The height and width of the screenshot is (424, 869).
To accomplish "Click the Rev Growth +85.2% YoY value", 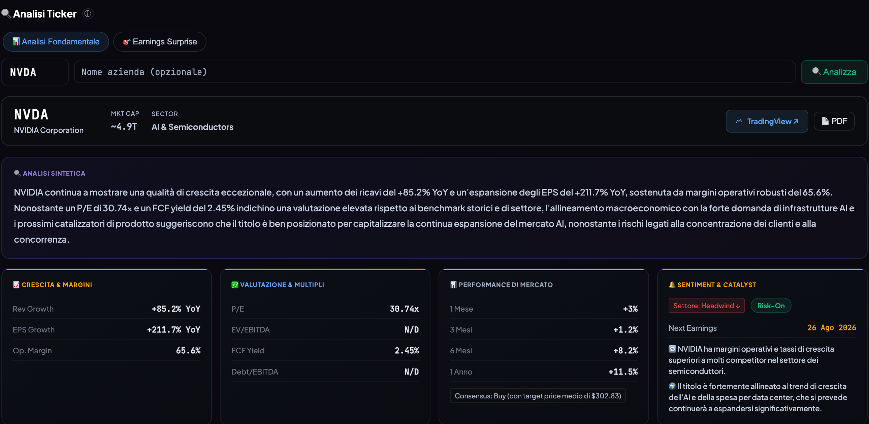I will pos(176,309).
